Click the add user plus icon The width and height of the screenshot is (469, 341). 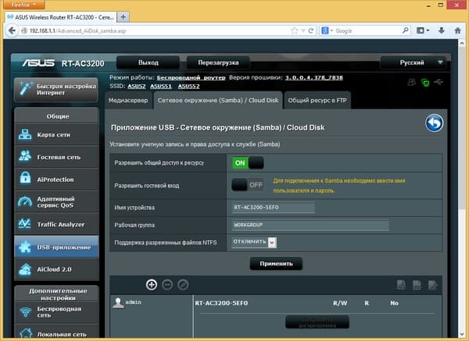point(152,285)
